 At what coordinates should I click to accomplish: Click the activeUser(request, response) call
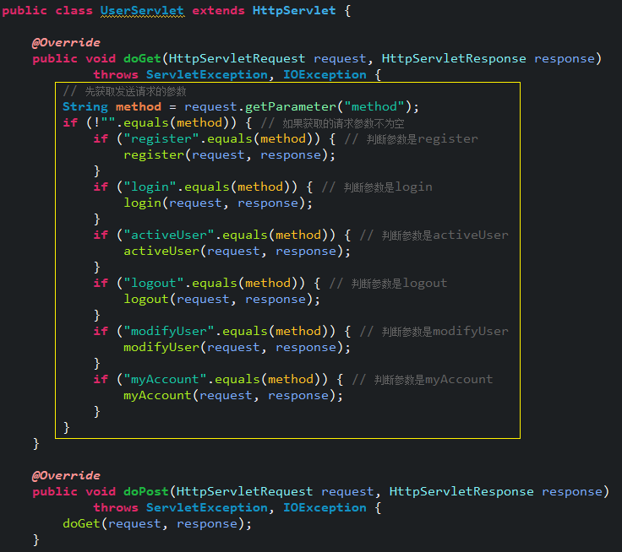[237, 252]
